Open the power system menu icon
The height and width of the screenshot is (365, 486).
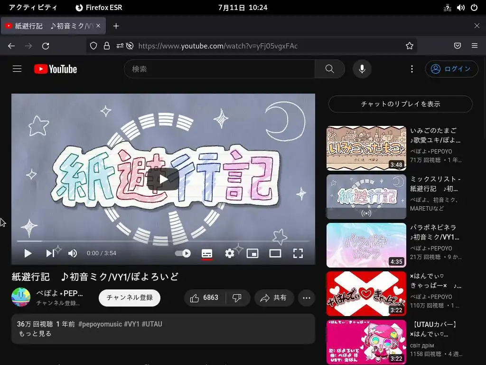[x=474, y=8]
